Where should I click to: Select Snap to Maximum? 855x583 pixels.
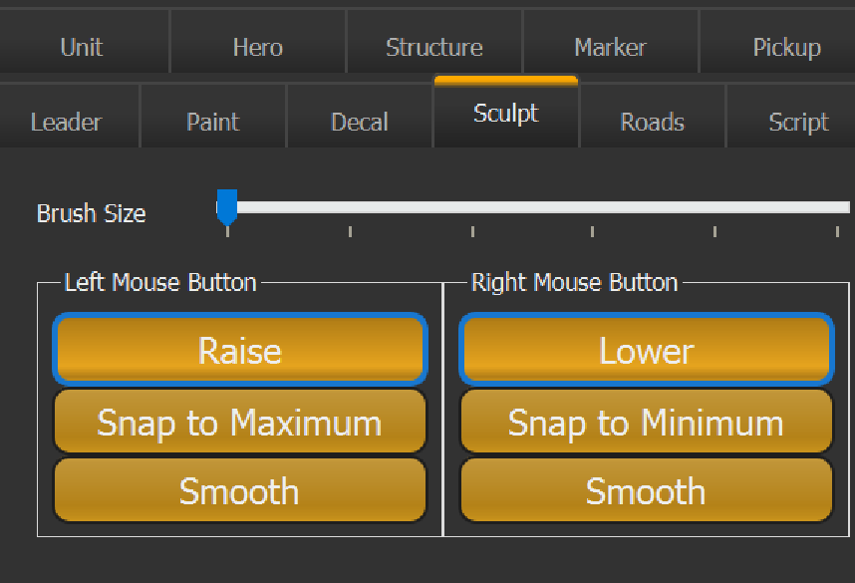[239, 423]
